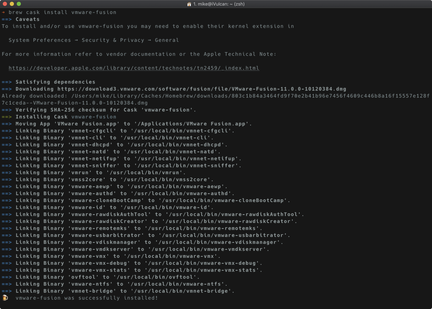432x309 pixels.
Task: Click the 'For more information refer to vendor' line
Action: [139, 54]
